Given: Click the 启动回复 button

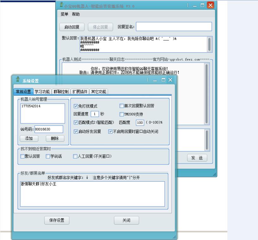Looking at the screenshot, I should click(x=72, y=27).
